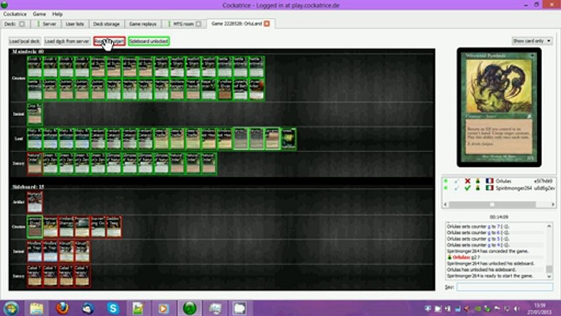This screenshot has width=561, height=316.
Task: Click the Load local deck button
Action: click(25, 41)
